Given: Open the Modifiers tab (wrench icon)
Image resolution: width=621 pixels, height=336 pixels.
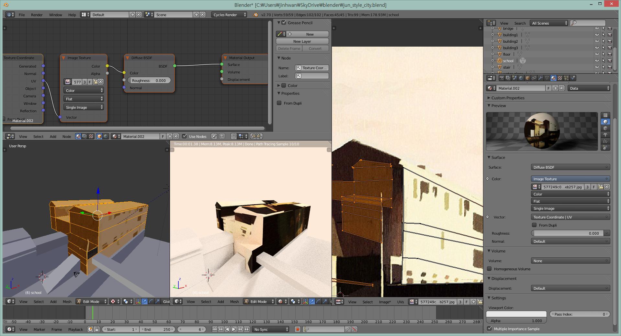Looking at the screenshot, I should click(x=540, y=78).
